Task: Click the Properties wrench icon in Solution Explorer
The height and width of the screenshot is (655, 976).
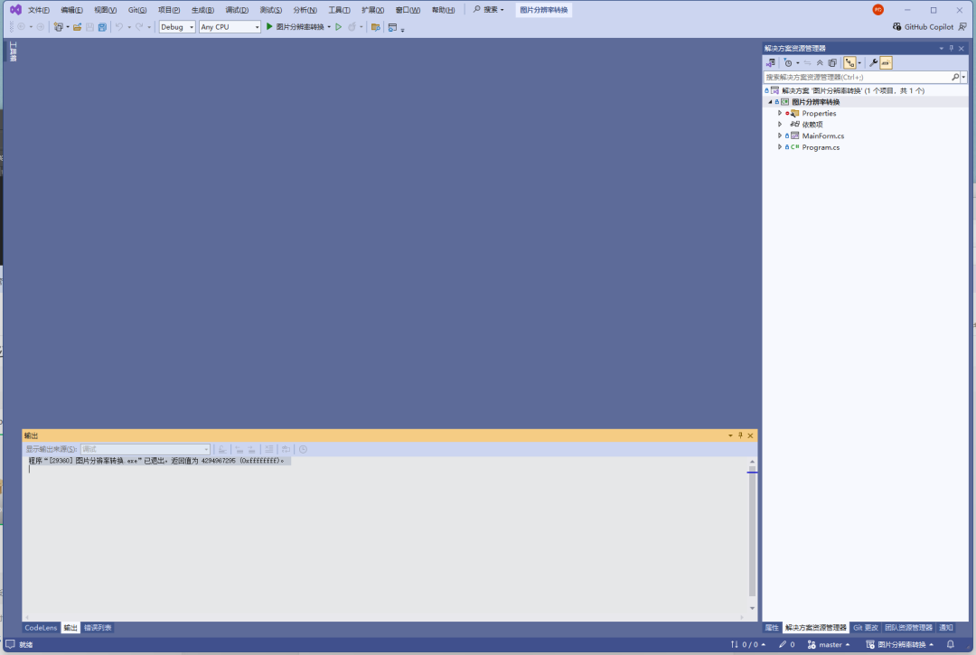Action: pos(873,63)
